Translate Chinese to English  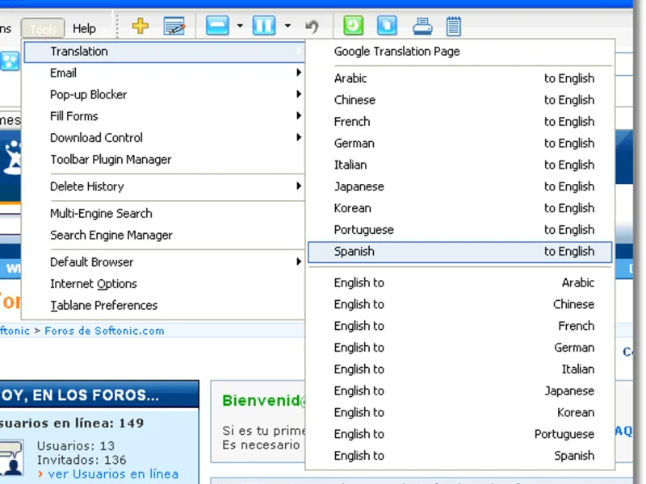(459, 100)
